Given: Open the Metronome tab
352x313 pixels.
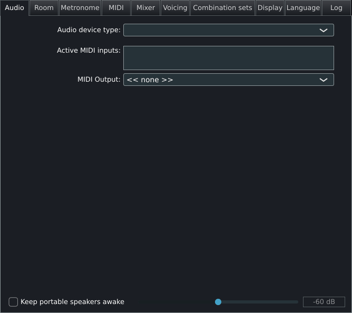Looking at the screenshot, I should tap(80, 8).
